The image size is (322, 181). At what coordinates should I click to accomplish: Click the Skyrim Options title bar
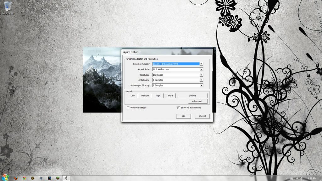(167, 52)
